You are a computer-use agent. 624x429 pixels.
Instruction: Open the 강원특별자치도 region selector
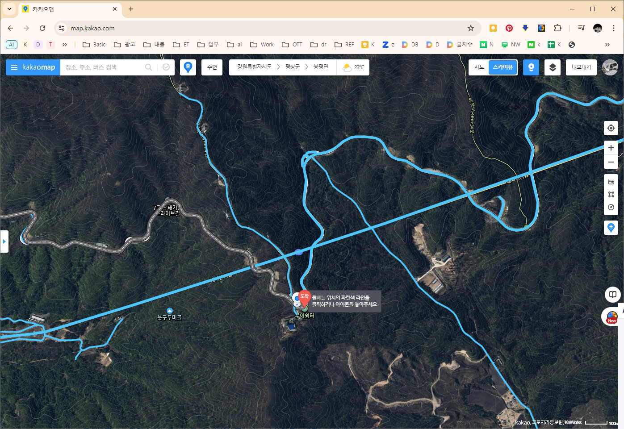click(255, 67)
